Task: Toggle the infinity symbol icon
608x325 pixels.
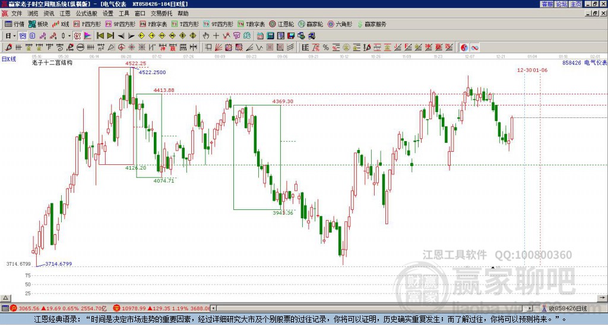Action: coord(474,47)
